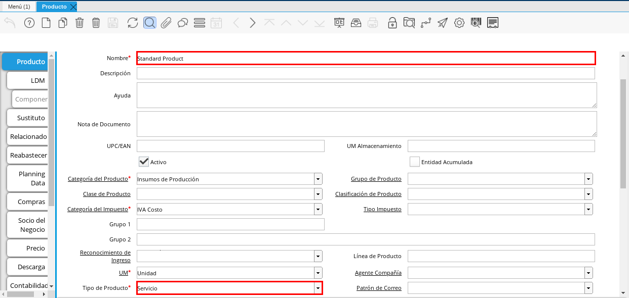The height and width of the screenshot is (298, 629).
Task: Switch to the Menú (1) tab
Action: click(x=19, y=7)
